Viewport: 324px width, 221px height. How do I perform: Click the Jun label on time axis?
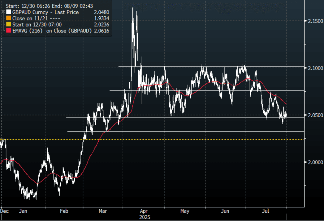(225, 211)
